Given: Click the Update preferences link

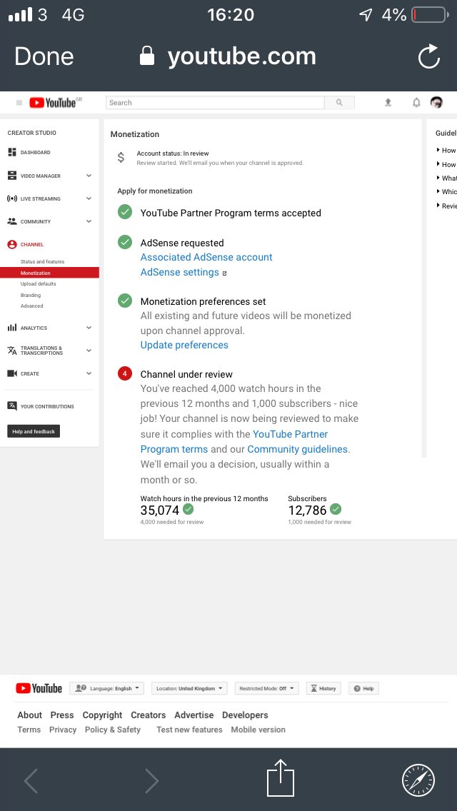Looking at the screenshot, I should coord(184,345).
